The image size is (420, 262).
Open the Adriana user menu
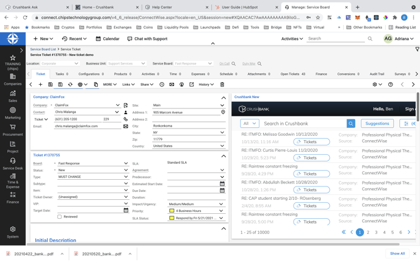(x=399, y=39)
